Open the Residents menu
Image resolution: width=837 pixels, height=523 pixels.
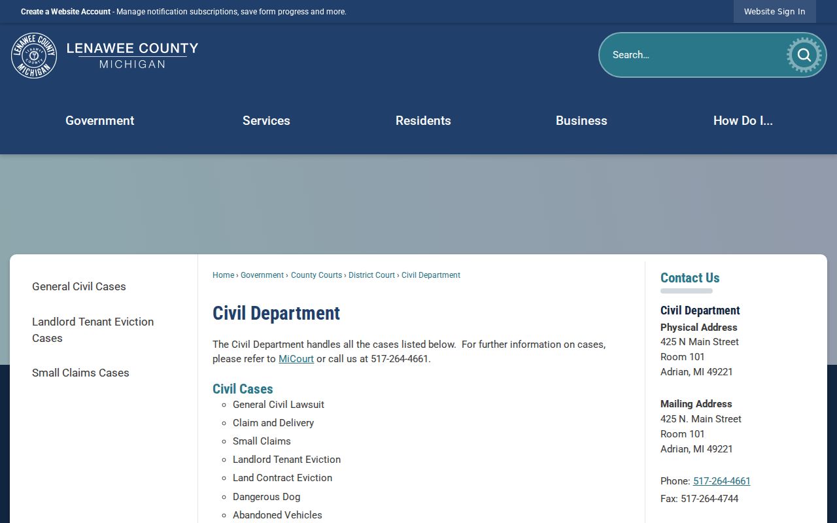tap(423, 120)
